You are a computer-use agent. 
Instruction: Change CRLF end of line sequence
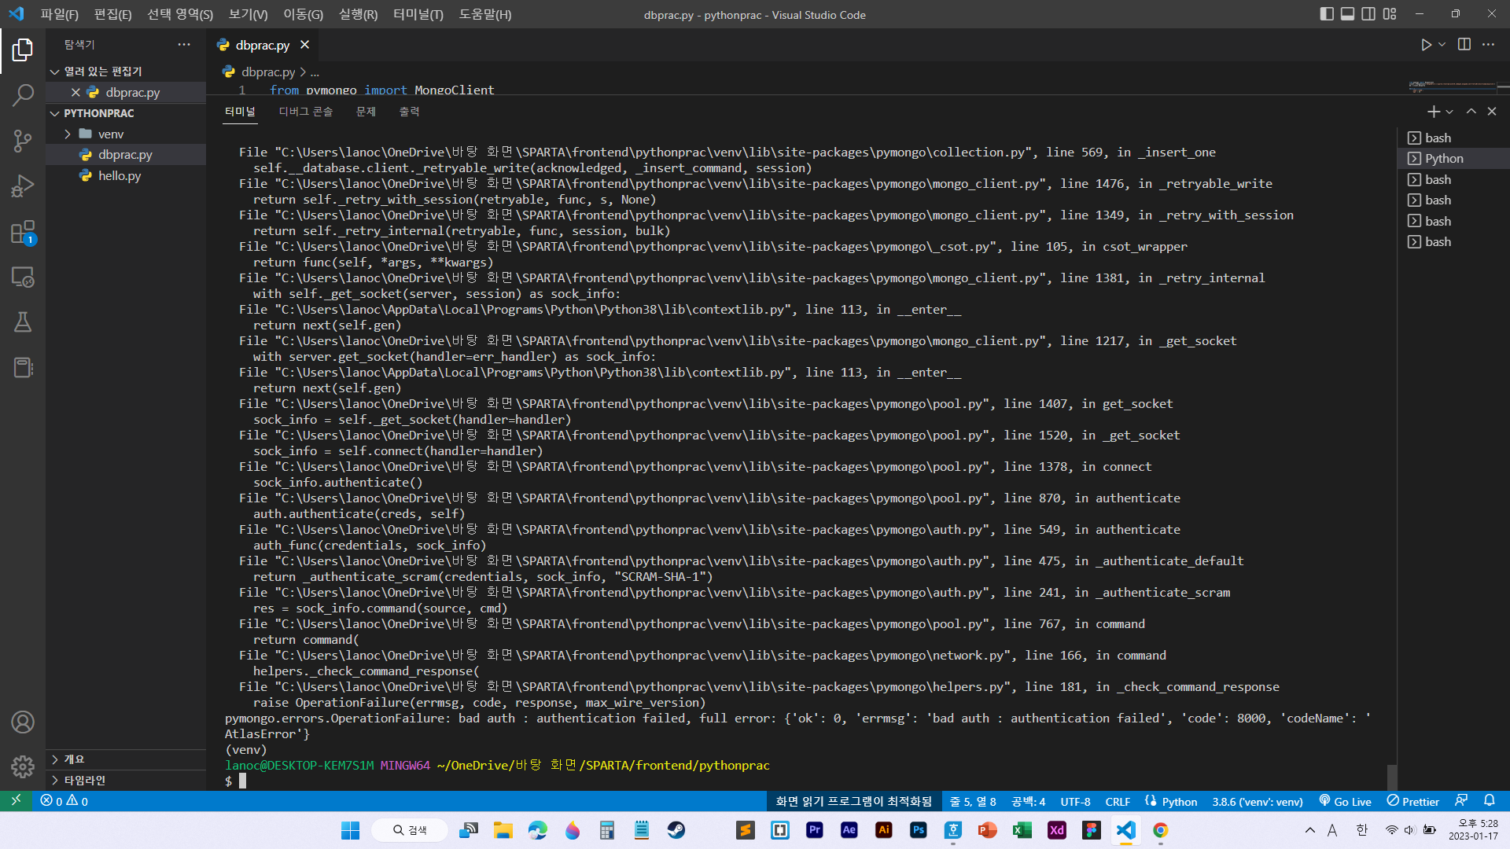click(x=1118, y=801)
